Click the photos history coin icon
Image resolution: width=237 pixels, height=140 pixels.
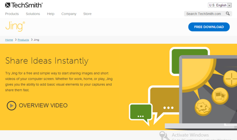pos(220,96)
